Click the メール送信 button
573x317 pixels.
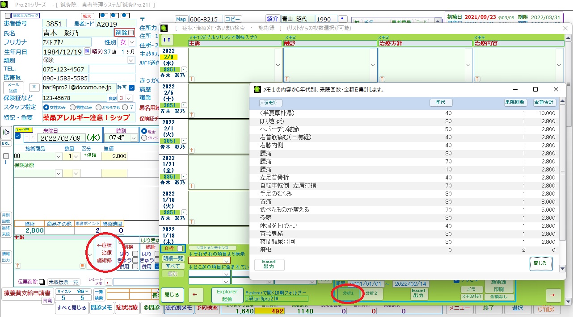(x=13, y=87)
